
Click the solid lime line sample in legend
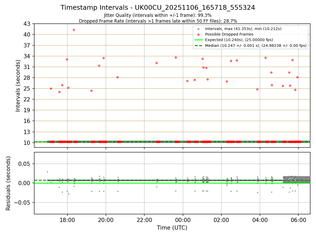coord(199,40)
